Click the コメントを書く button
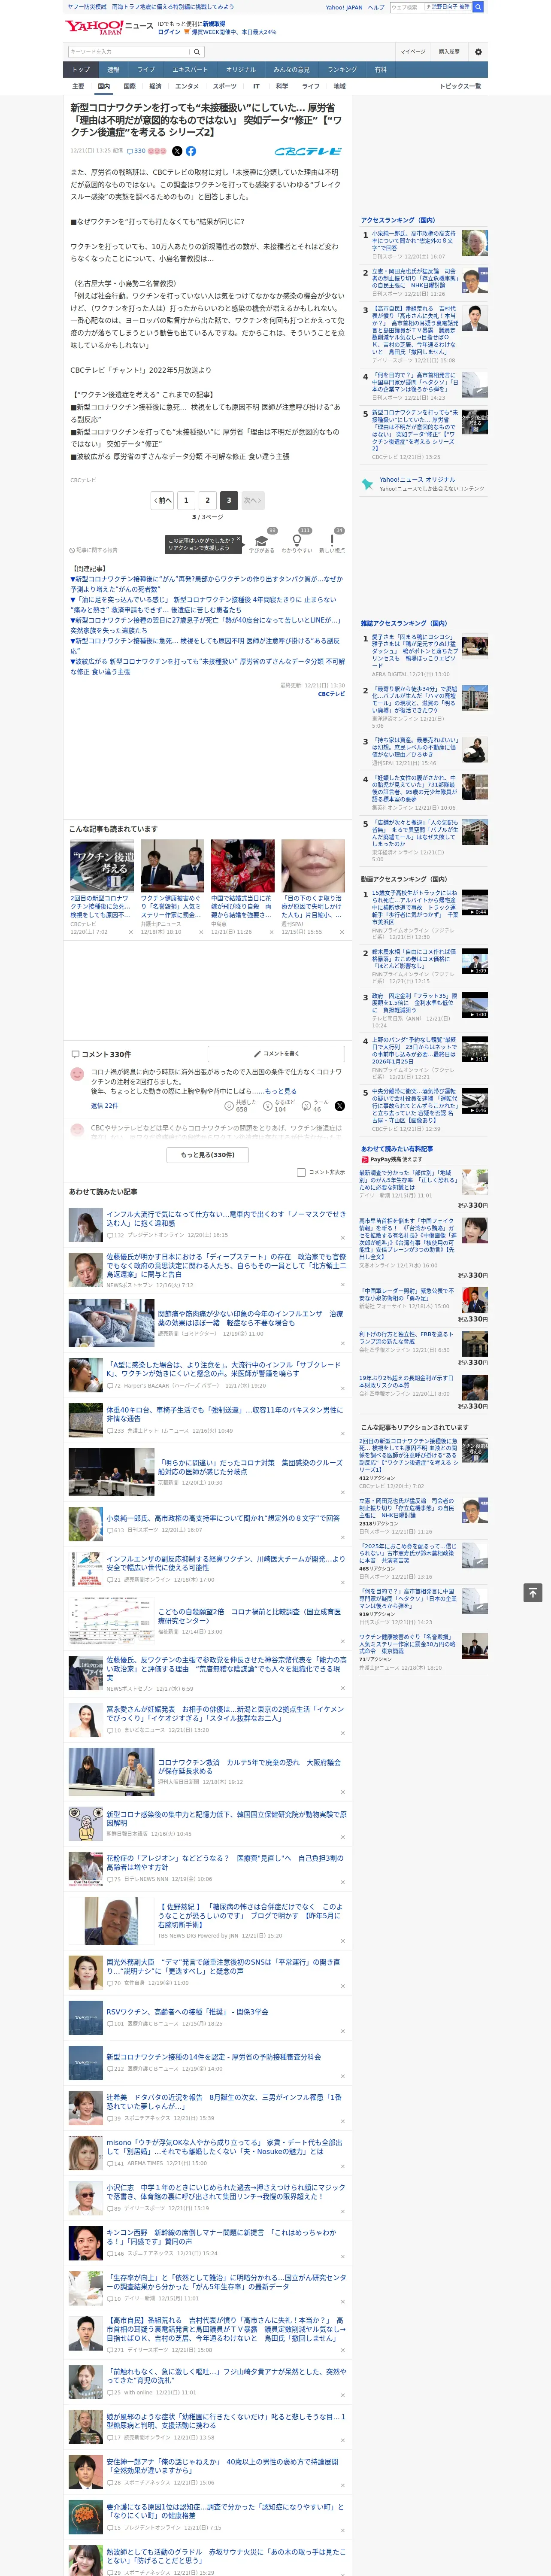This screenshot has width=551, height=2576. (x=276, y=1053)
